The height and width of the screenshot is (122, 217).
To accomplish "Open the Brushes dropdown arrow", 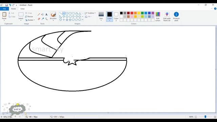I will (53, 20).
